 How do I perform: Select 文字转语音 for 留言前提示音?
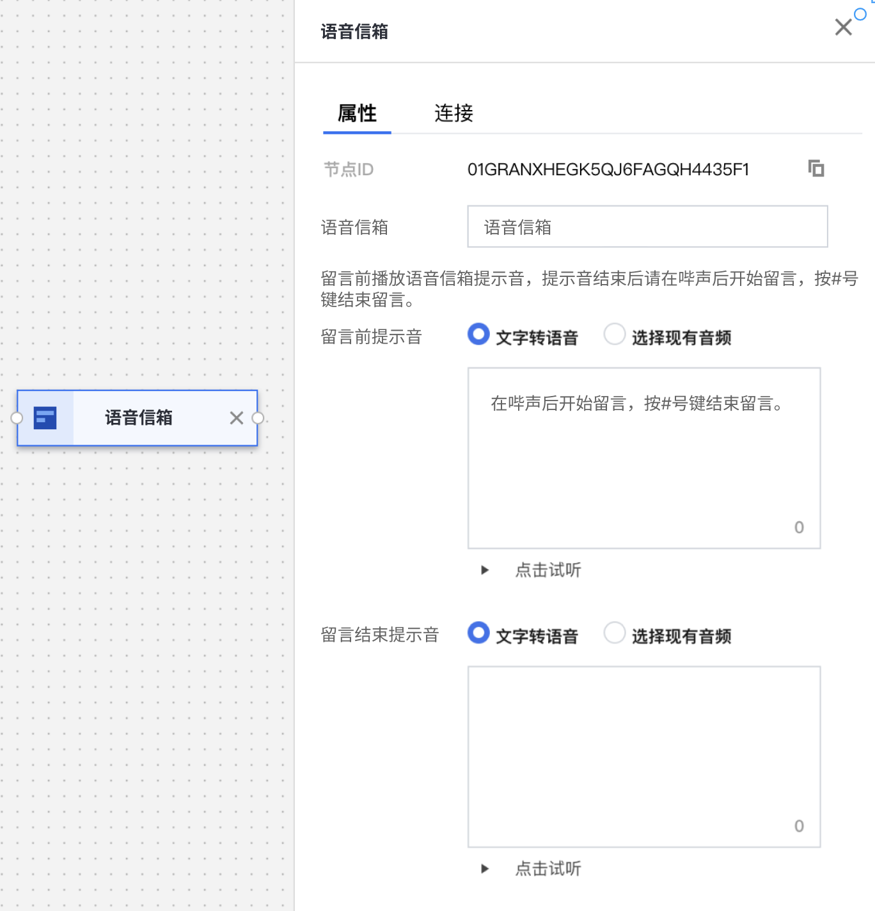[x=478, y=334]
